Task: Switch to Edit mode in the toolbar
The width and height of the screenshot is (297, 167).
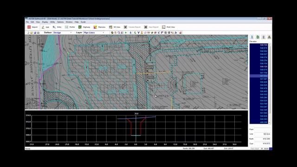Action: click(45, 27)
